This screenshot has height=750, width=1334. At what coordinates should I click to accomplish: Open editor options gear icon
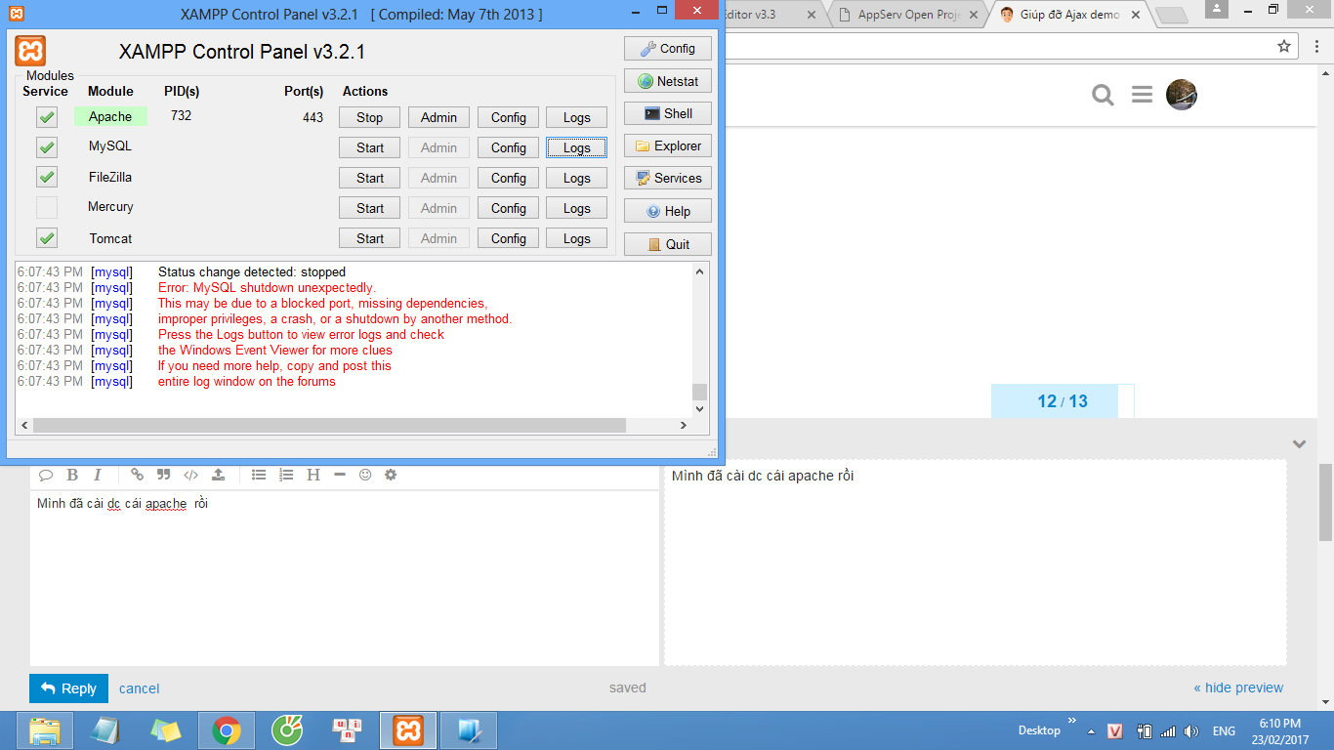click(x=391, y=475)
